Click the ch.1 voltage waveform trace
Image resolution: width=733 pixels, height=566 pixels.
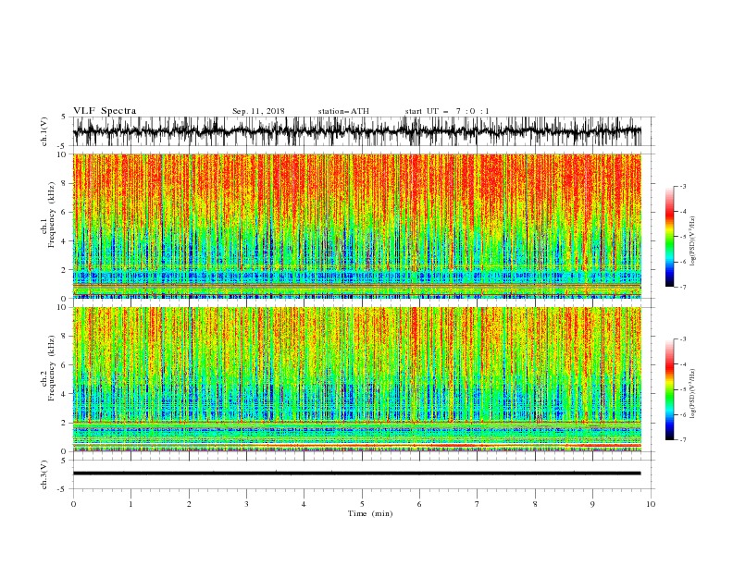coord(356,131)
